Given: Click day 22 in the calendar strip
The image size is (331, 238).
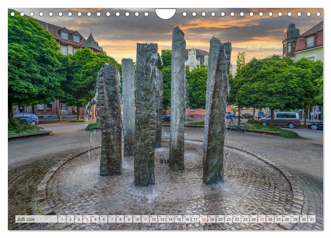Looking at the screenshot, I should click(x=237, y=219).
